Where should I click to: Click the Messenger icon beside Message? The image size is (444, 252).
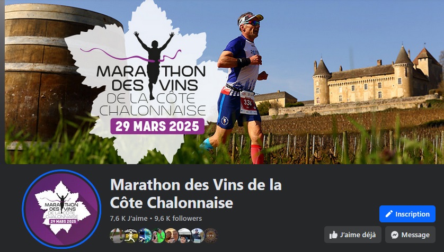pyautogui.click(x=395, y=235)
